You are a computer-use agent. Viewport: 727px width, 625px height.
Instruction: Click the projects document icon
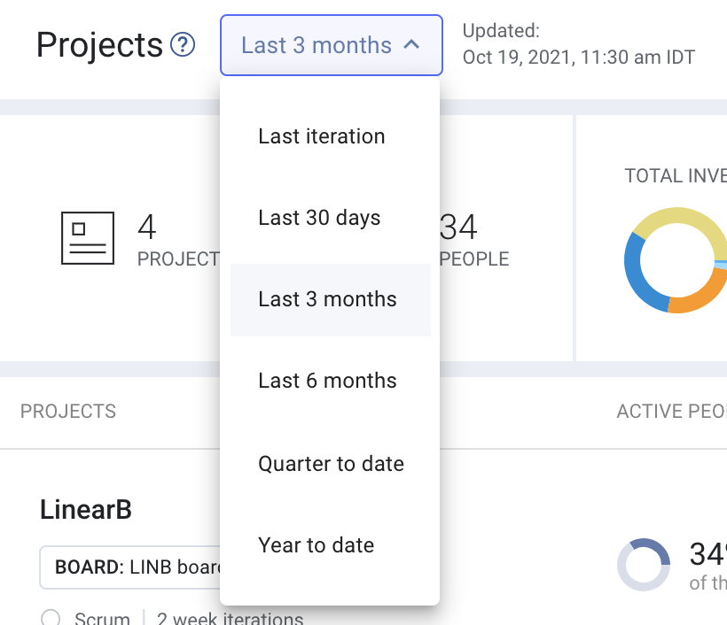(88, 238)
